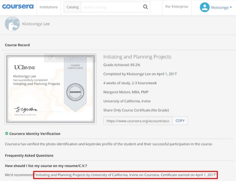
Task: Click the green identity verification check icon
Action: (7, 134)
